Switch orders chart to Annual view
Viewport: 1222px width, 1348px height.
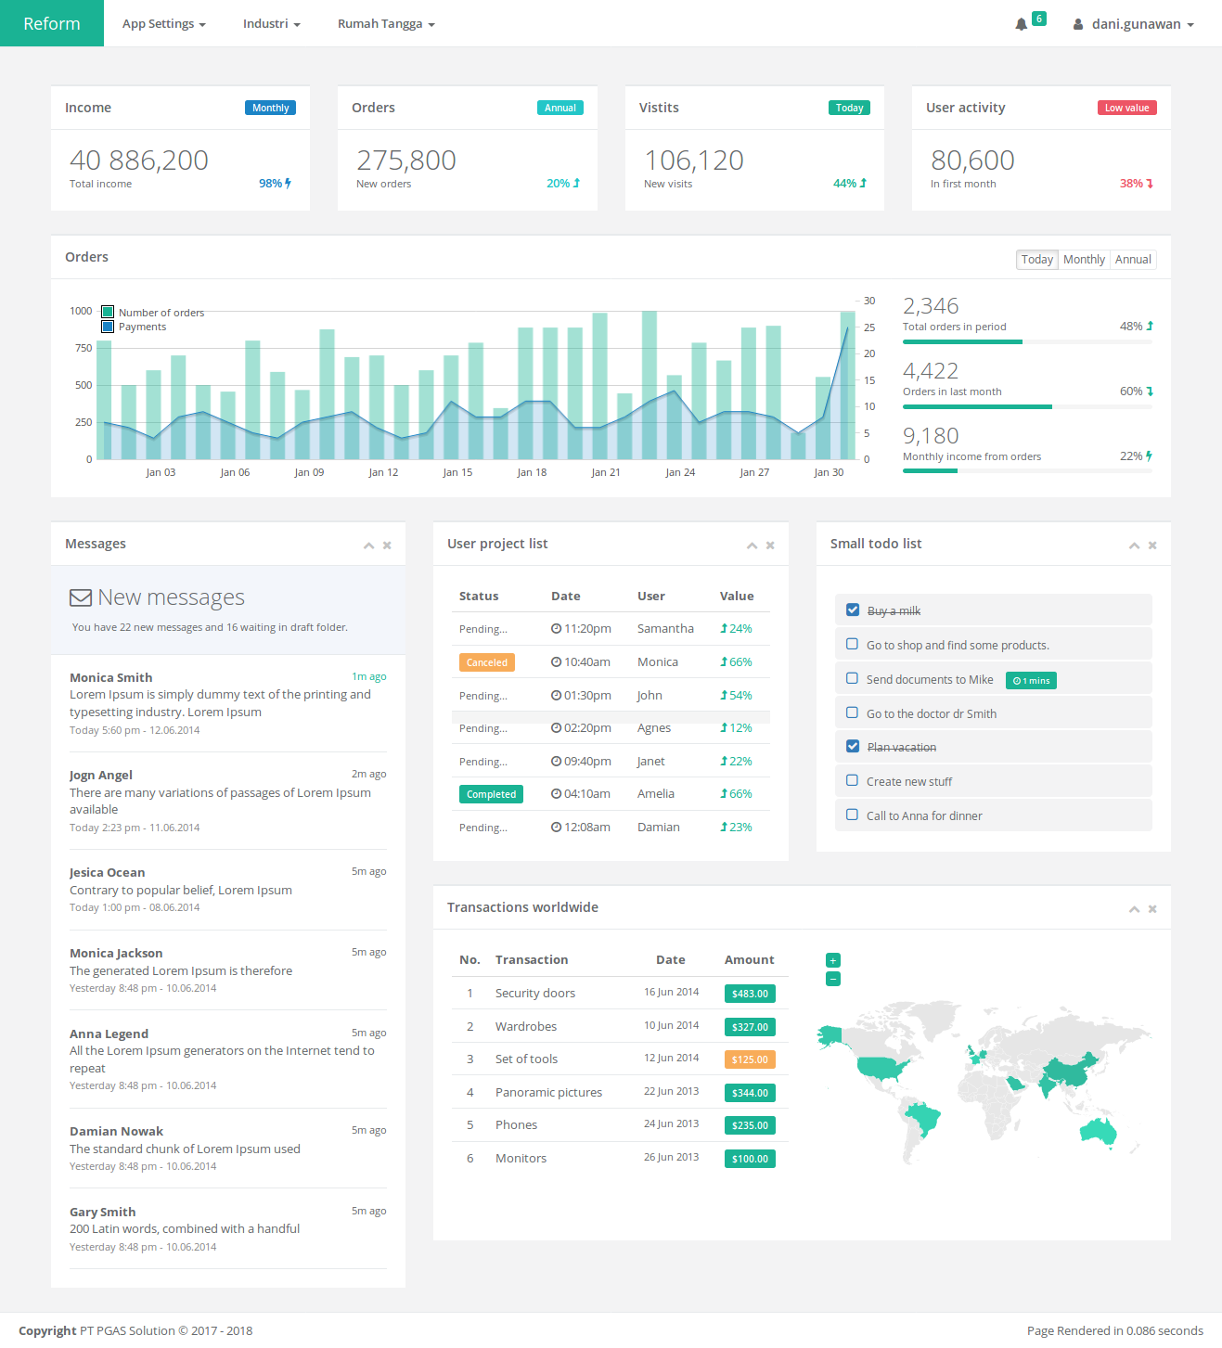pos(1133,260)
